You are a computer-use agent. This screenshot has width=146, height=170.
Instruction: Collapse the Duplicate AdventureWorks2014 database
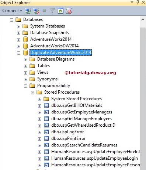[x=18, y=53]
